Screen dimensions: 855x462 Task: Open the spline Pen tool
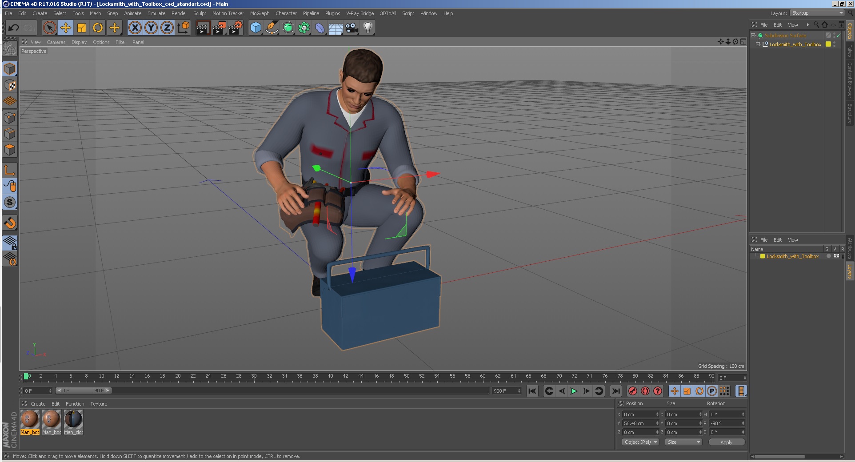pyautogui.click(x=272, y=28)
